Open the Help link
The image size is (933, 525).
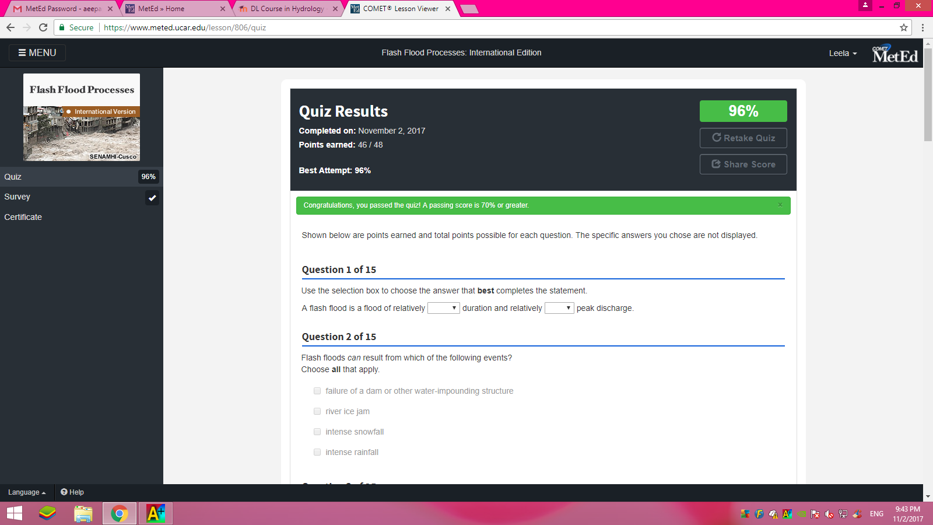point(72,492)
